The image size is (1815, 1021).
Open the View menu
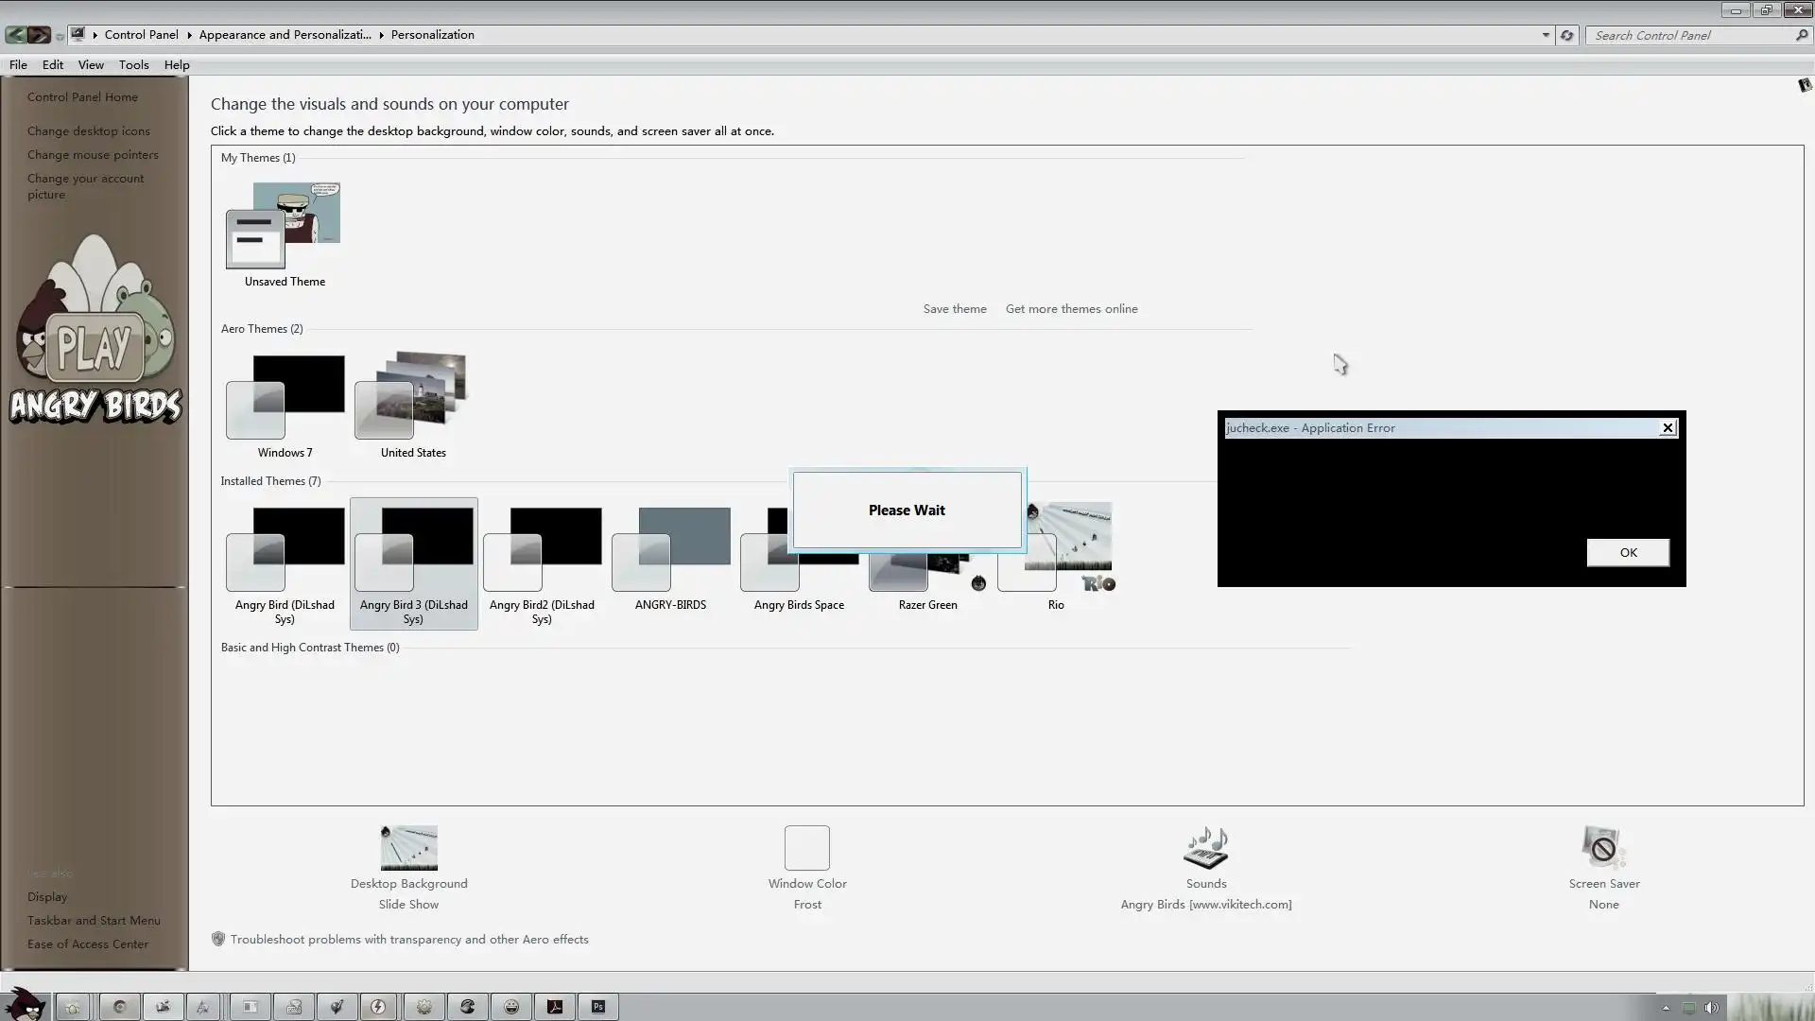pos(91,65)
